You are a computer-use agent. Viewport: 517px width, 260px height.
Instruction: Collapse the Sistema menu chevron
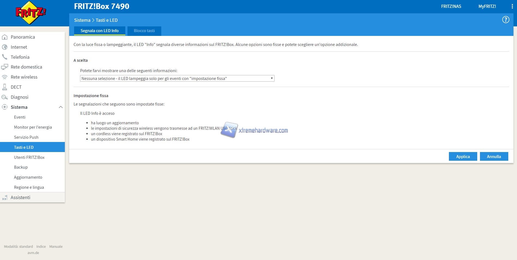point(60,107)
